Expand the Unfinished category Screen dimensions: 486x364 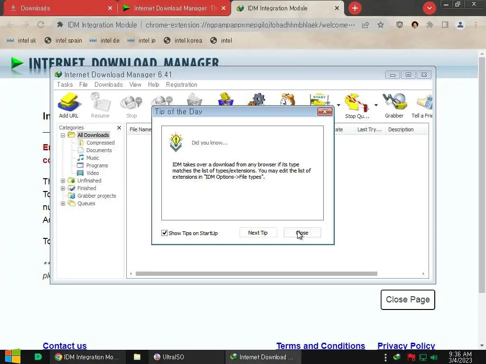click(63, 181)
